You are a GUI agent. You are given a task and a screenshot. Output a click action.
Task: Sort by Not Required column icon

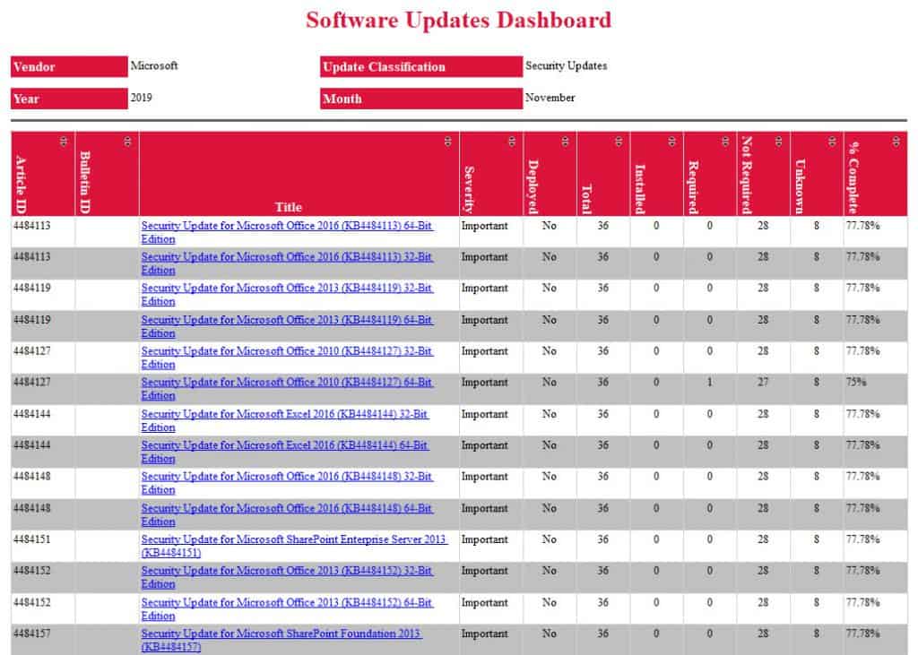[778, 141]
